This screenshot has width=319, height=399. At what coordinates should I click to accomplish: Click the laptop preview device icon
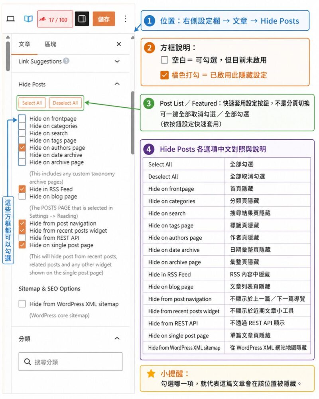tap(10, 19)
